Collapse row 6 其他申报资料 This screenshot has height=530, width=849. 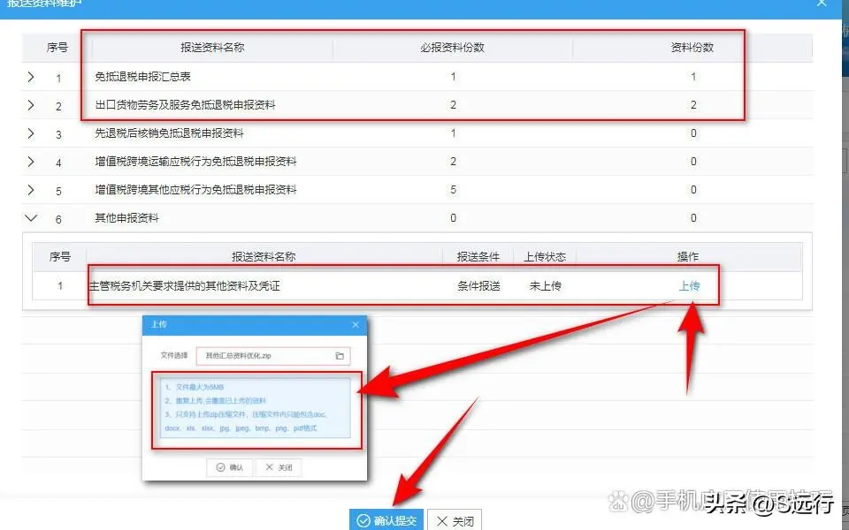point(31,217)
